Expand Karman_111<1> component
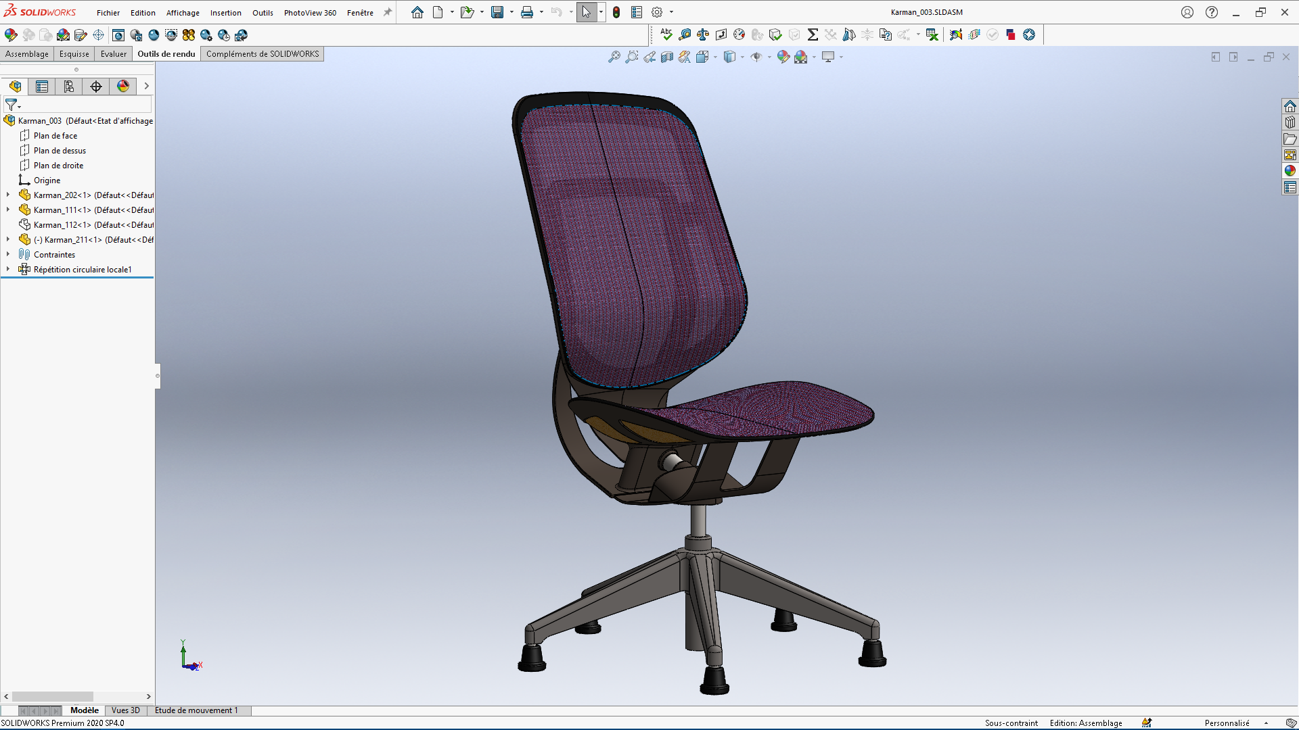 click(x=8, y=210)
